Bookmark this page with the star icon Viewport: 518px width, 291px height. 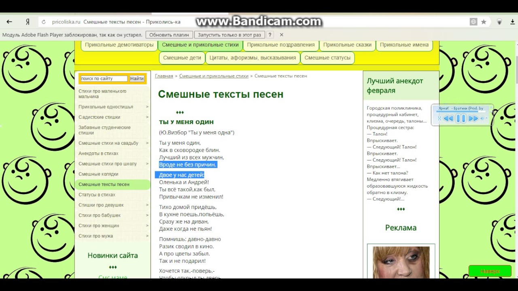click(x=484, y=22)
